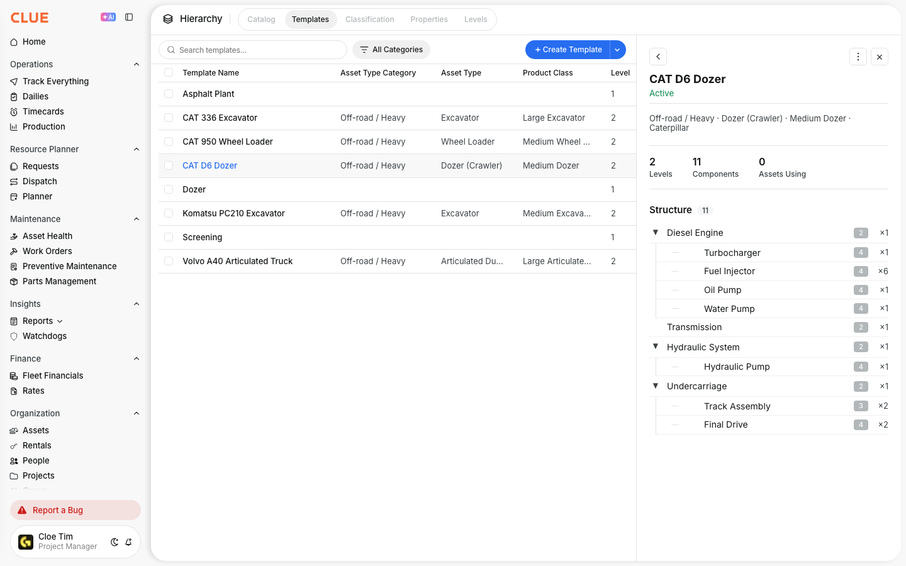Click the Report a Bug button
Viewport: 906px width, 566px height.
pyautogui.click(x=75, y=510)
